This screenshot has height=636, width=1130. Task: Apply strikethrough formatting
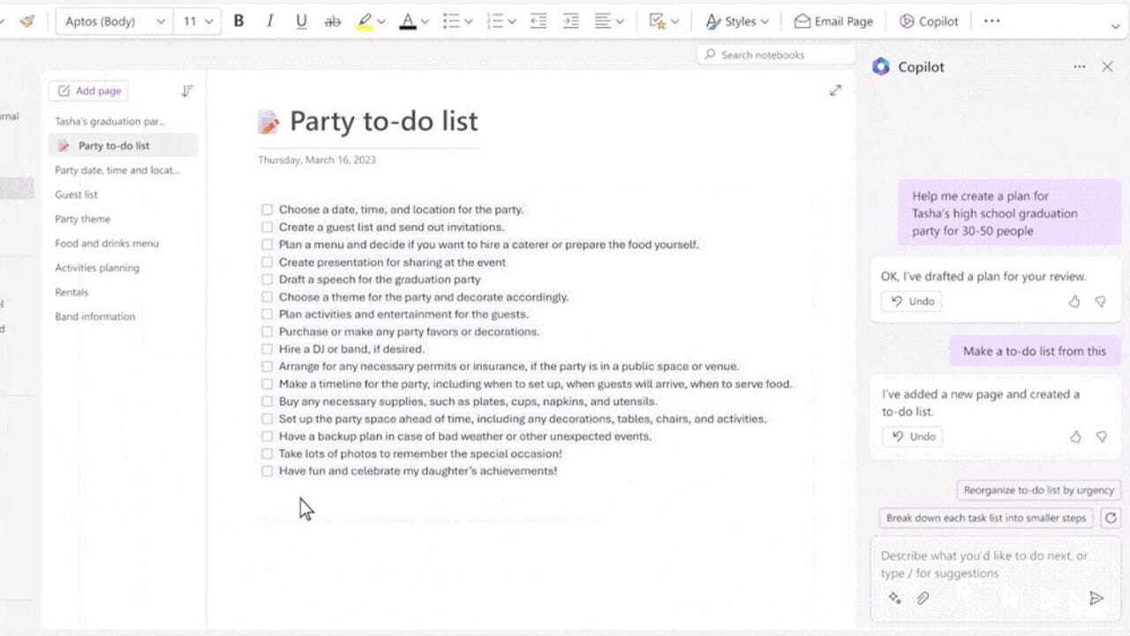point(333,21)
